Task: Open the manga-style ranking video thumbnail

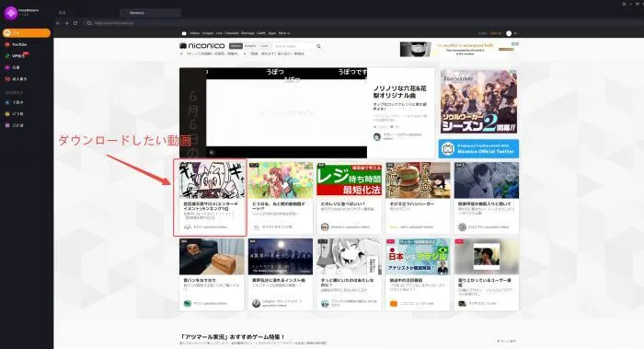Action: pos(212,180)
